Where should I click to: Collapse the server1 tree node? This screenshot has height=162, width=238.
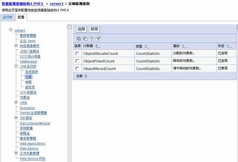click(11, 30)
